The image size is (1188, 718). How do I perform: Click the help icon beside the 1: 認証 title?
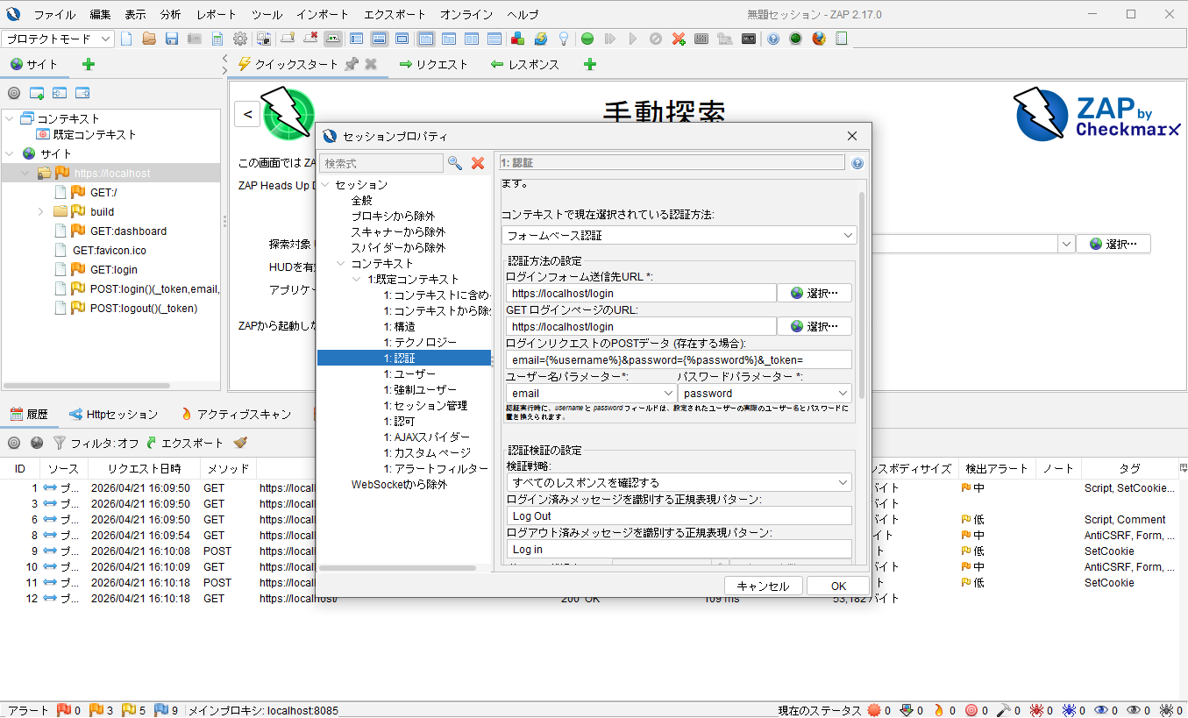857,163
